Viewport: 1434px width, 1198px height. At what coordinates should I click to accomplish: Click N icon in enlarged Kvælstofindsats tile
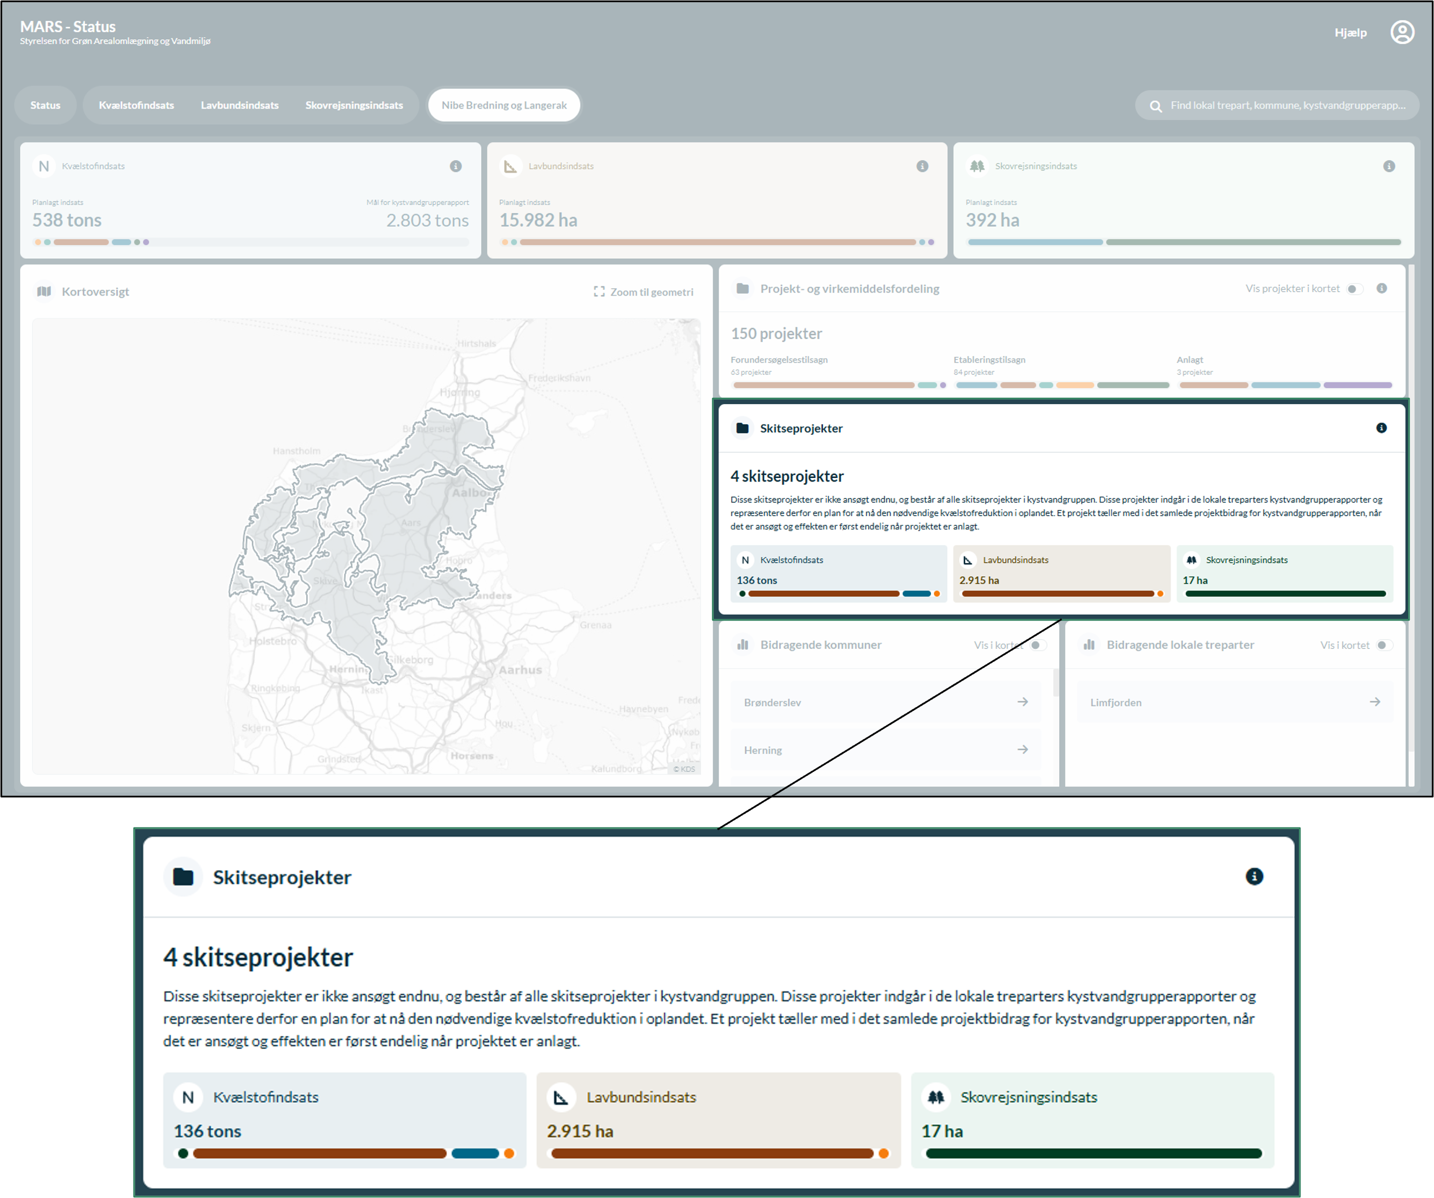188,1097
